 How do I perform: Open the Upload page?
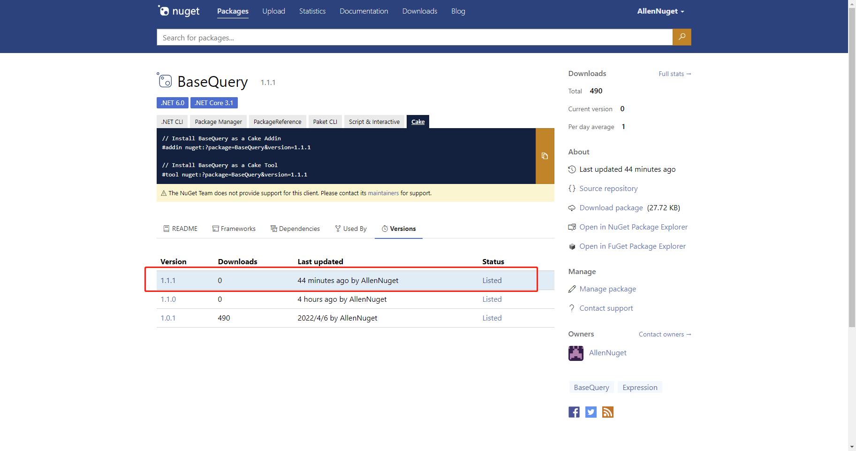(274, 11)
